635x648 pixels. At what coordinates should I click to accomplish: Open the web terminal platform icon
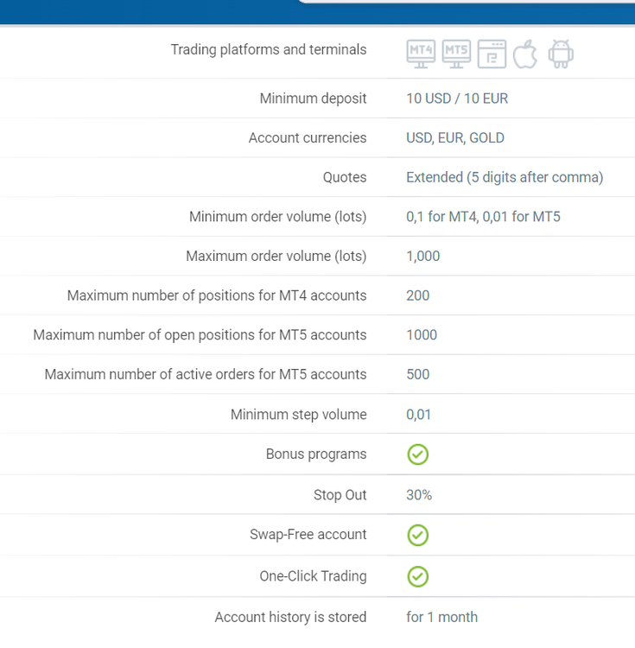coord(492,54)
